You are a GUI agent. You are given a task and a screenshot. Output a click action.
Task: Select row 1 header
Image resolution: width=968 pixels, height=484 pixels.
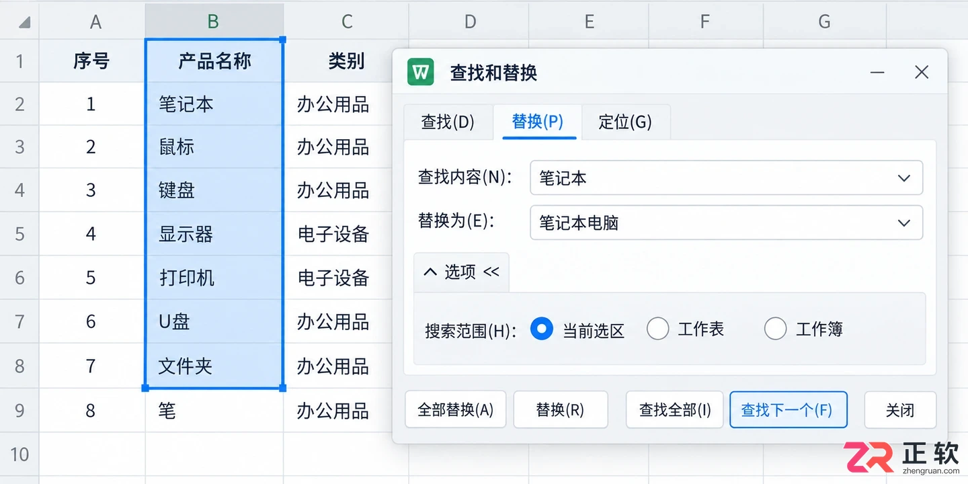point(19,61)
